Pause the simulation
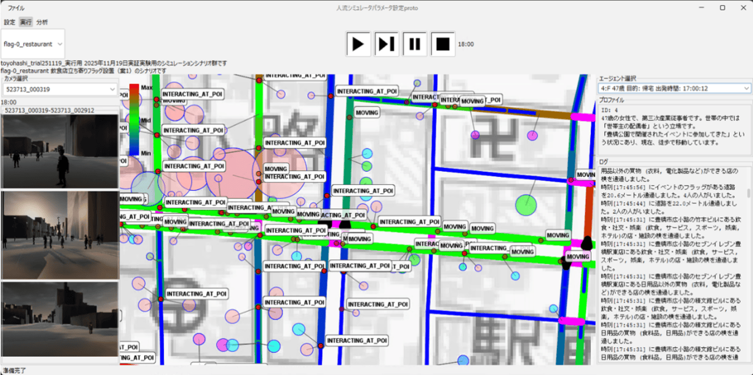The height and width of the screenshot is (375, 753). coord(415,44)
